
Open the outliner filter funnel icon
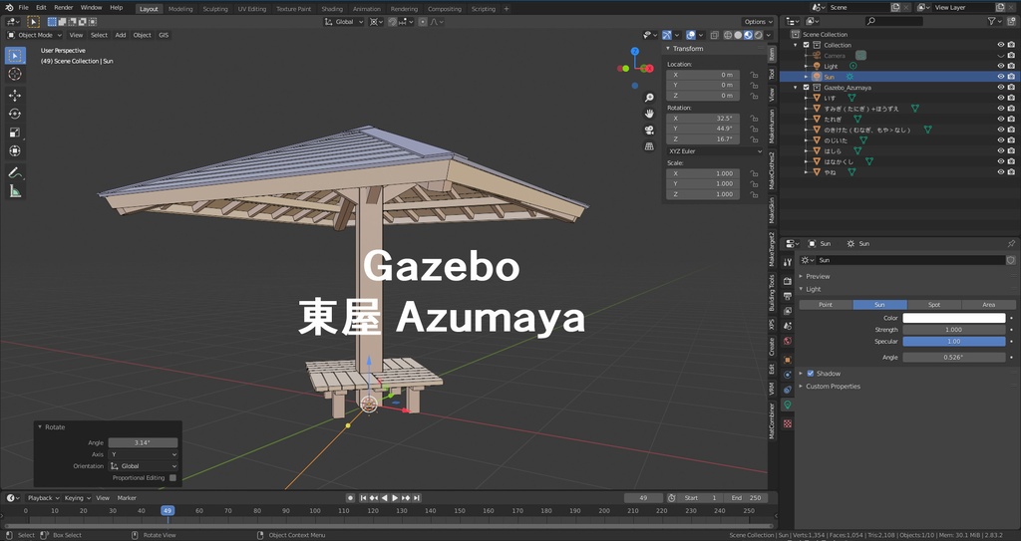pos(992,22)
